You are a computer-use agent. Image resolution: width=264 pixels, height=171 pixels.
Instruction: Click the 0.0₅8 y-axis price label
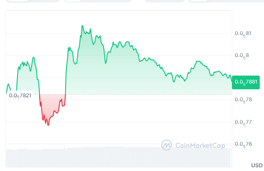[242, 55]
